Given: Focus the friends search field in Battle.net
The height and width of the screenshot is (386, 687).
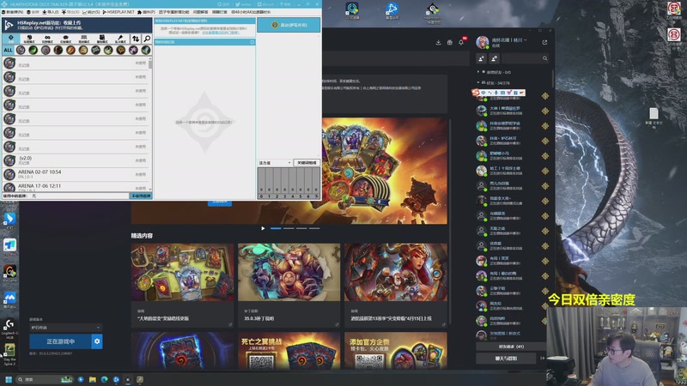Looking at the screenshot, I should pyautogui.click(x=526, y=58).
